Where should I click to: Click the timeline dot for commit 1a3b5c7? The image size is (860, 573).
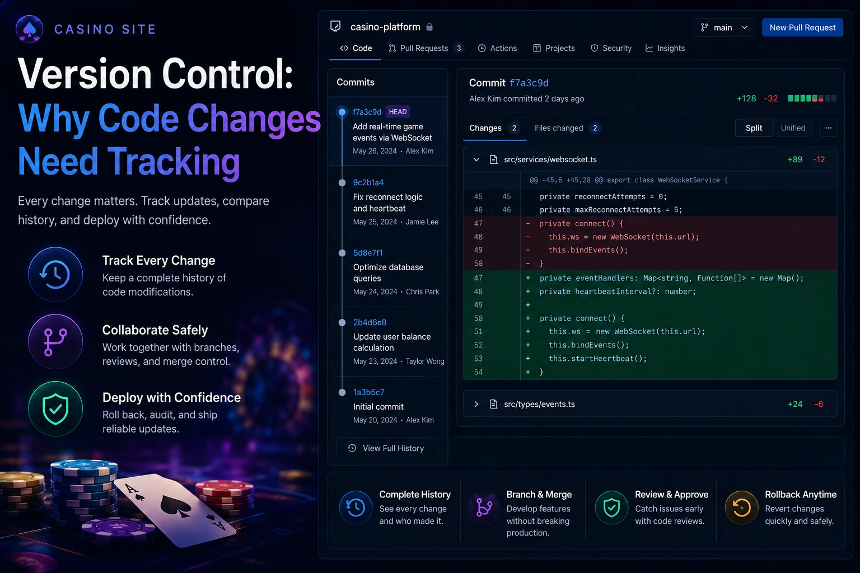click(342, 392)
